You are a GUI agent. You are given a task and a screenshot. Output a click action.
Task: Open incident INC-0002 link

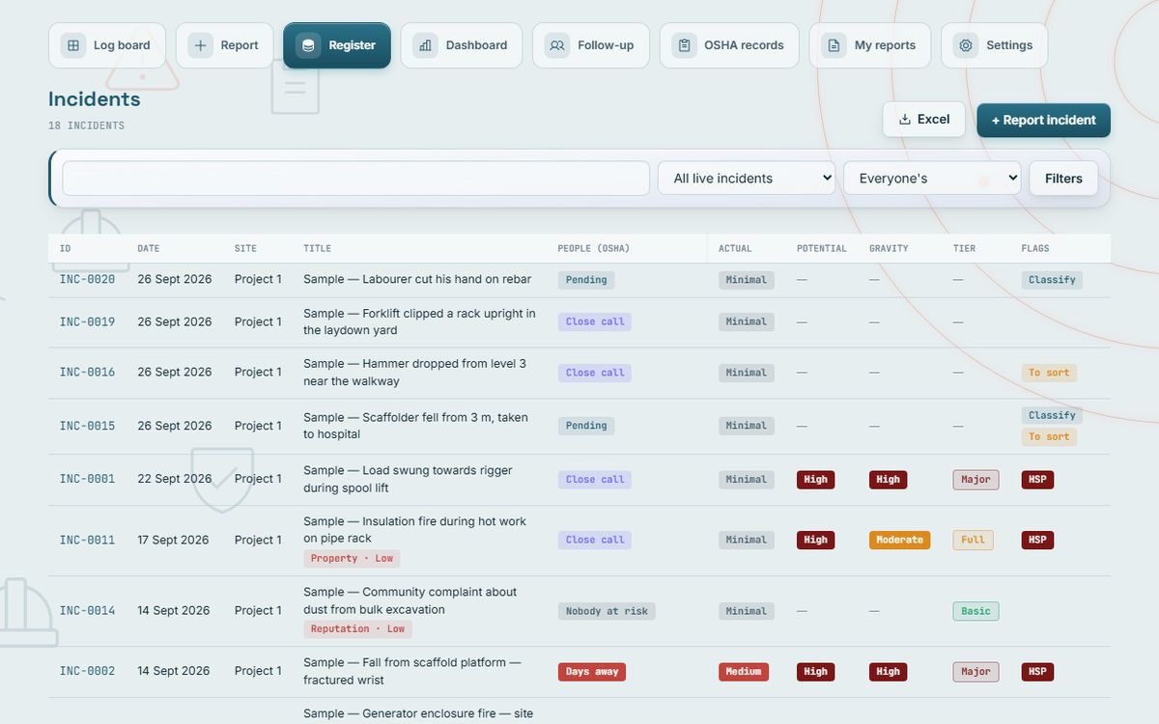pos(87,672)
